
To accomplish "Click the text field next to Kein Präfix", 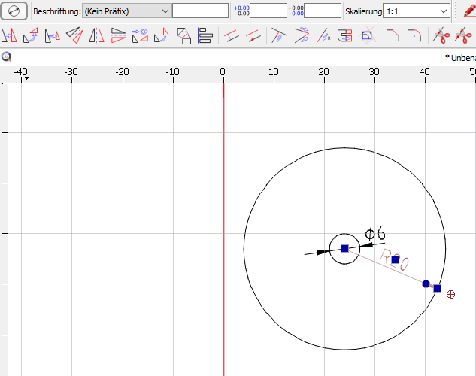I will (x=200, y=11).
